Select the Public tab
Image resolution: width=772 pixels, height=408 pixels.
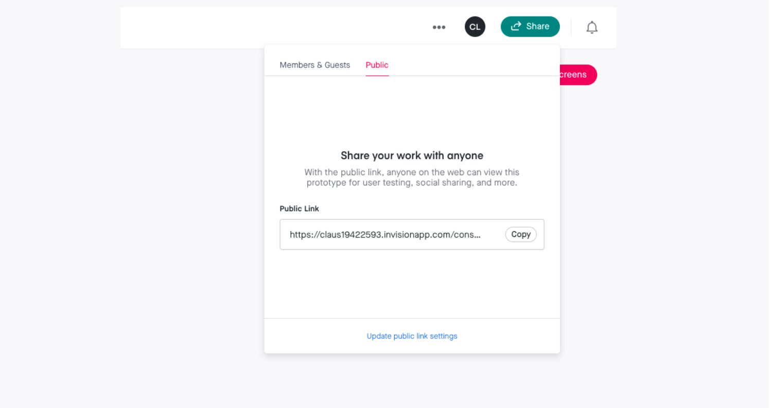click(x=377, y=65)
